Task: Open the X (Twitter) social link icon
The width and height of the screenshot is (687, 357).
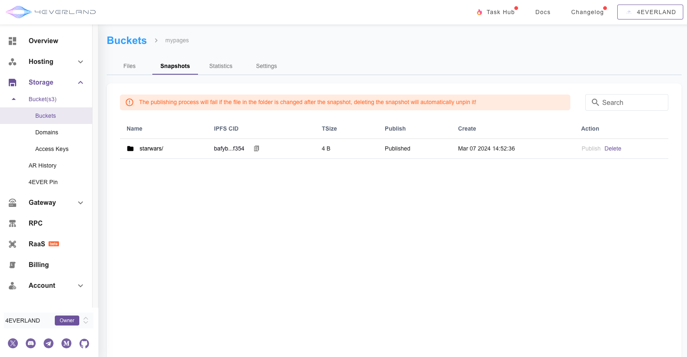Action: [x=13, y=343]
